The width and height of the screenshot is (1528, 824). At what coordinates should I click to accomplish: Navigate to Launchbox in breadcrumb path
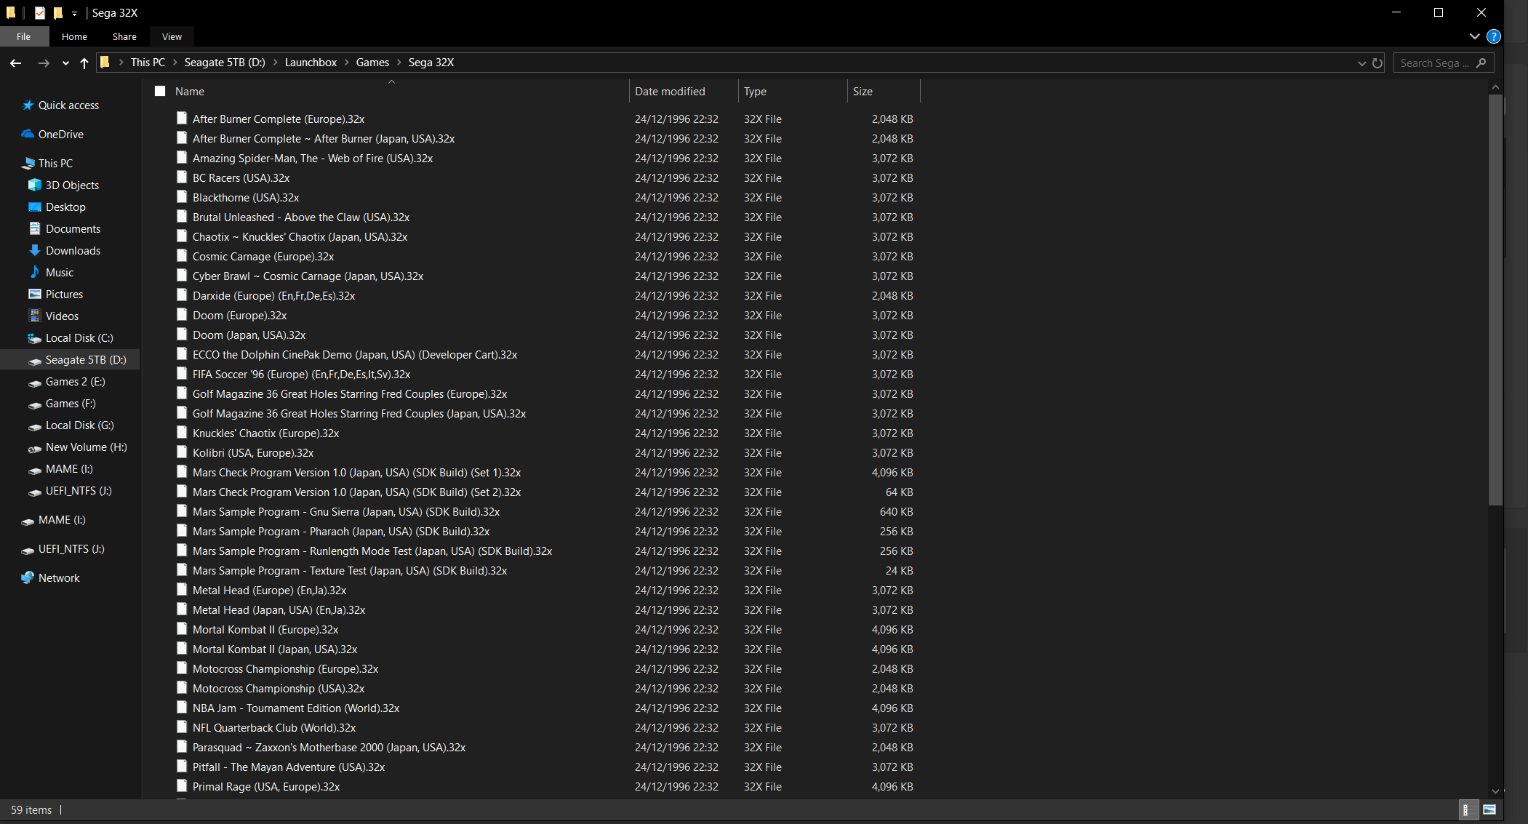[x=311, y=63]
